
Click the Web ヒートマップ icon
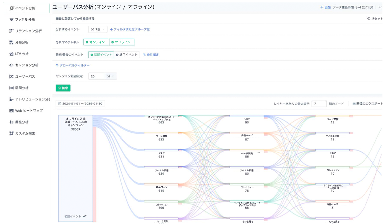point(11,111)
